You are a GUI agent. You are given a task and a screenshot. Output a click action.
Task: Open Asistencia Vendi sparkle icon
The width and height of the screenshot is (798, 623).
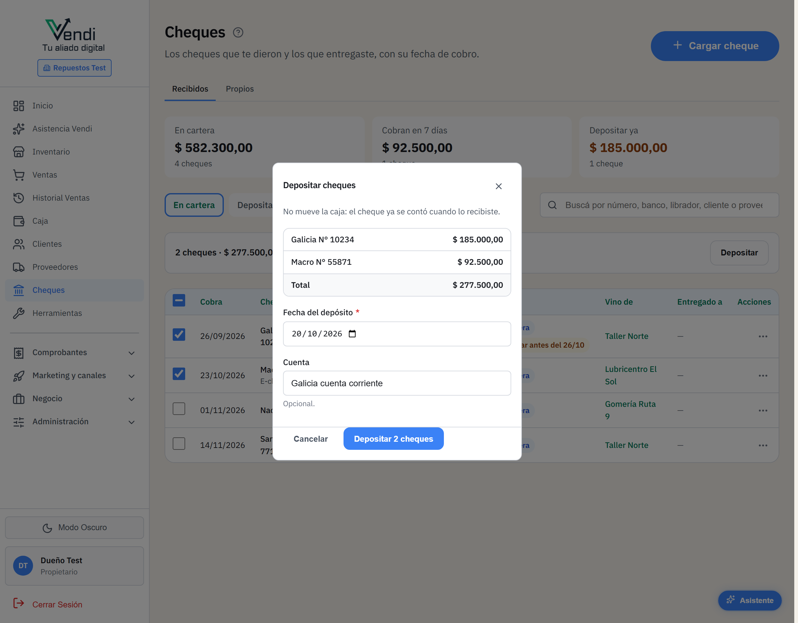click(19, 129)
